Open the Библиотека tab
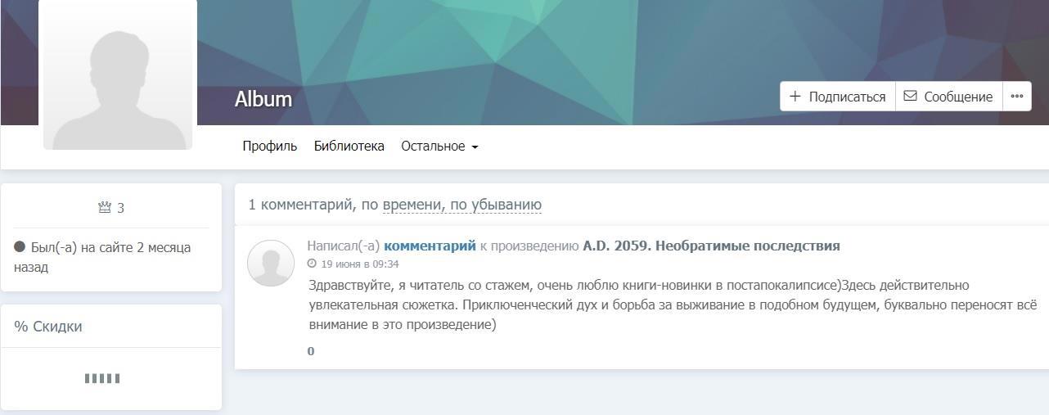Viewport: 1049px width, 415px height. (349, 147)
